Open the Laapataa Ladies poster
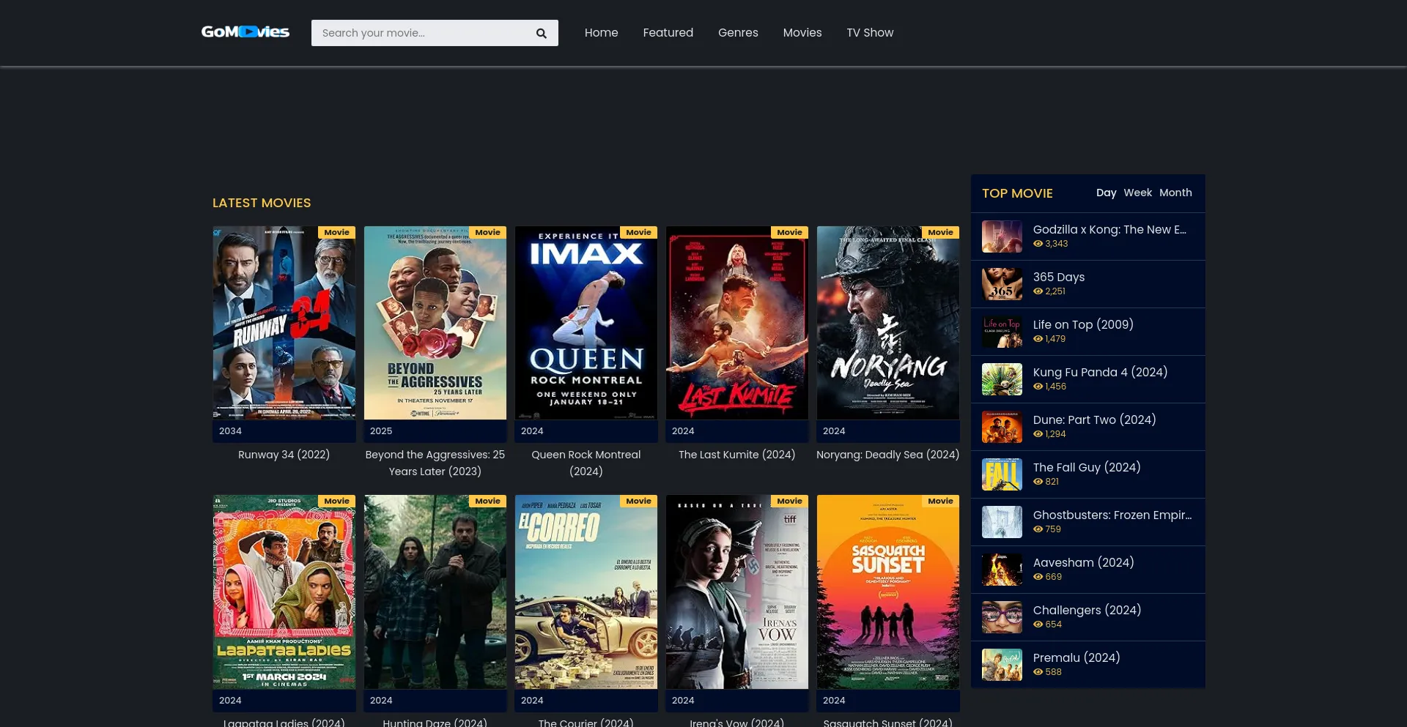The image size is (1407, 727). [284, 592]
